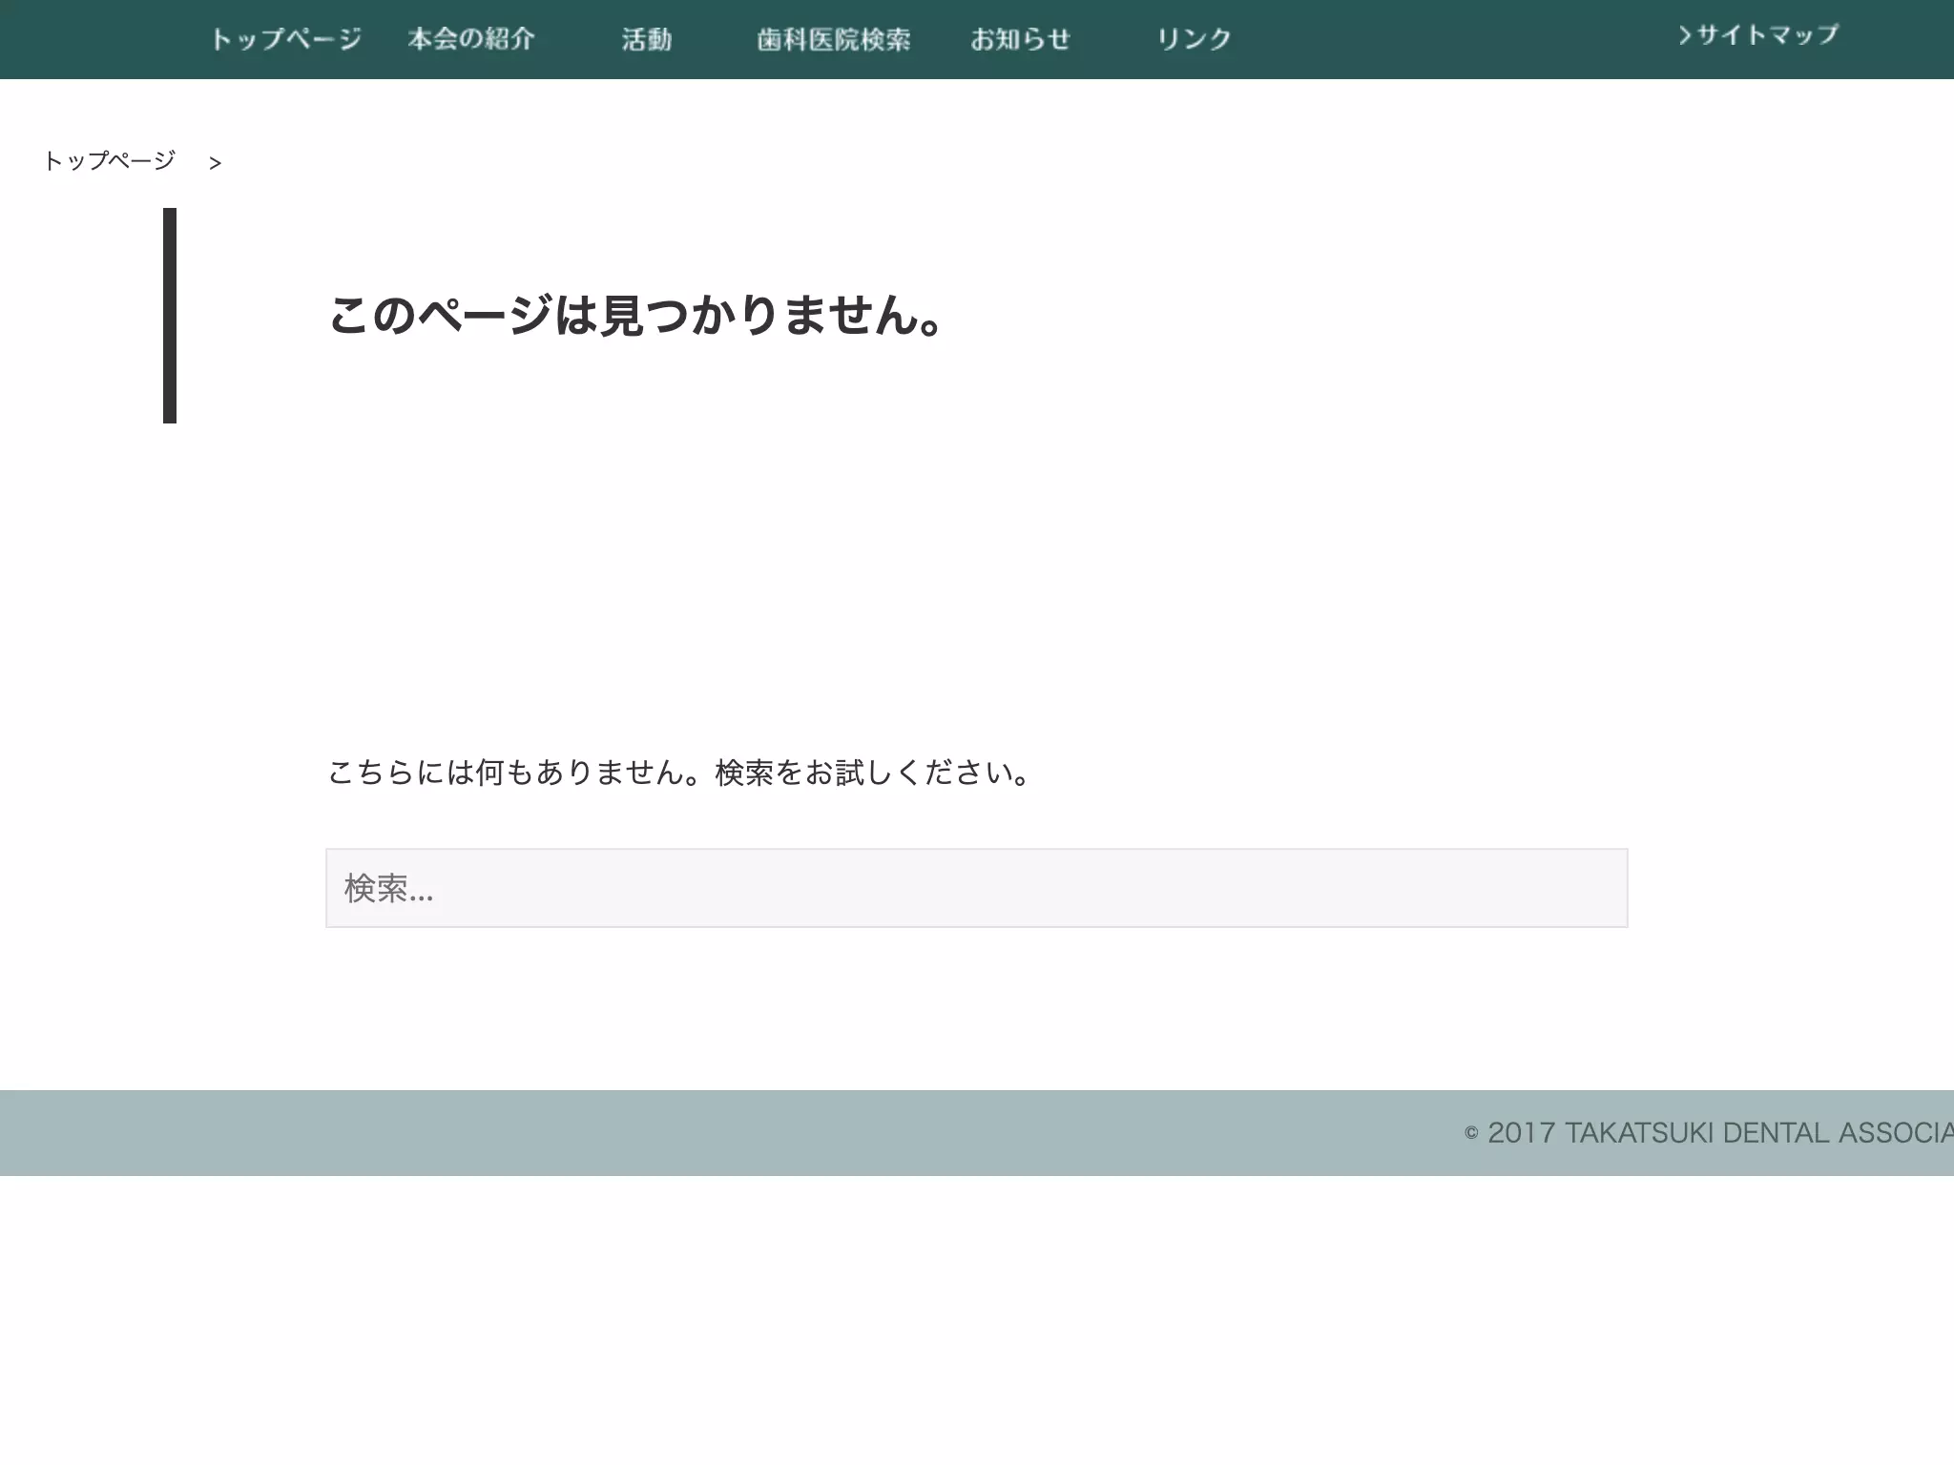Go to 歯科医院検索 in the navigation
The width and height of the screenshot is (1954, 1465).
click(x=834, y=39)
